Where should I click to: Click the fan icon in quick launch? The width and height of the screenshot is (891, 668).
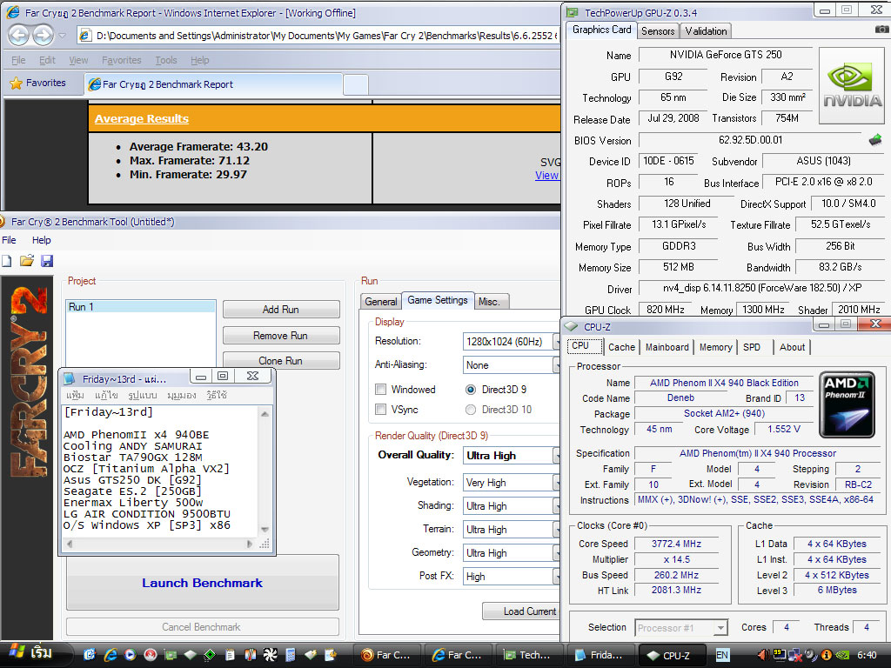point(271,655)
